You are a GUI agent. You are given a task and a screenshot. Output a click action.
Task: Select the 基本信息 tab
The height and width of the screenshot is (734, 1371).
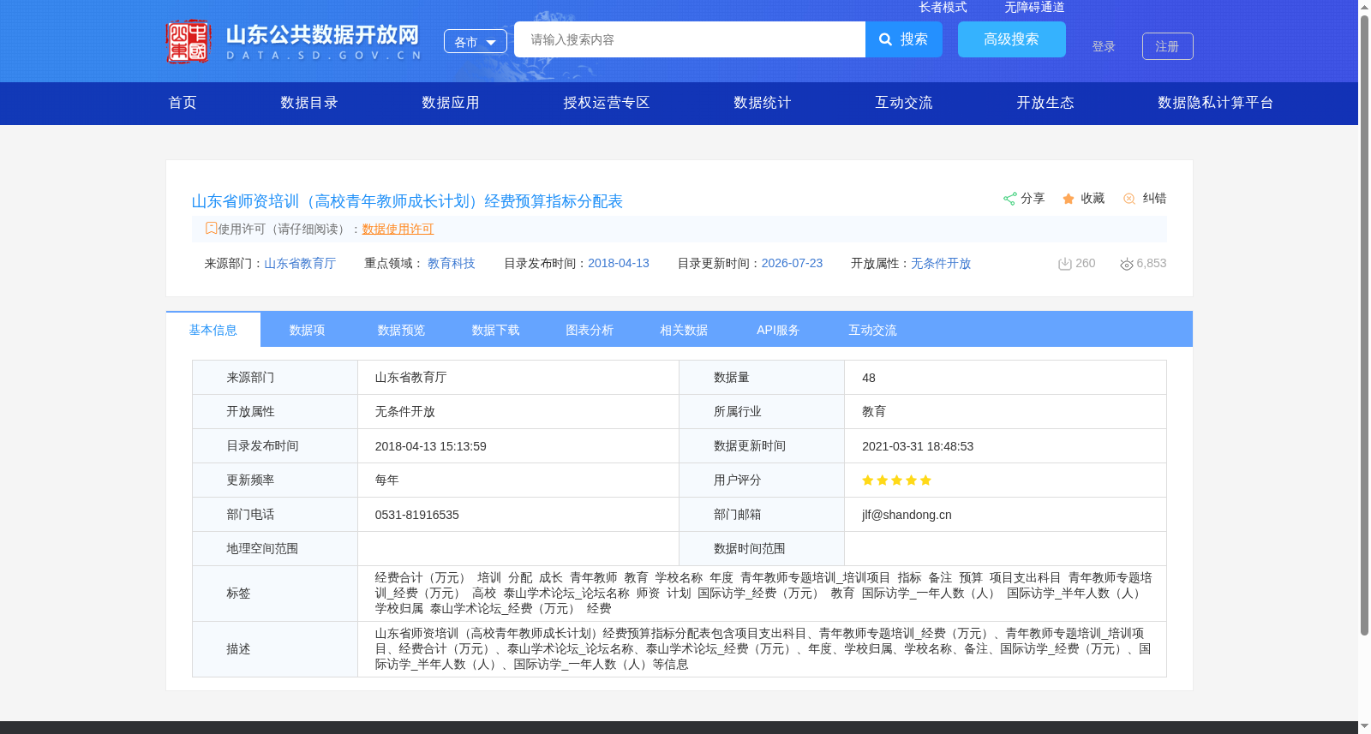(x=213, y=330)
